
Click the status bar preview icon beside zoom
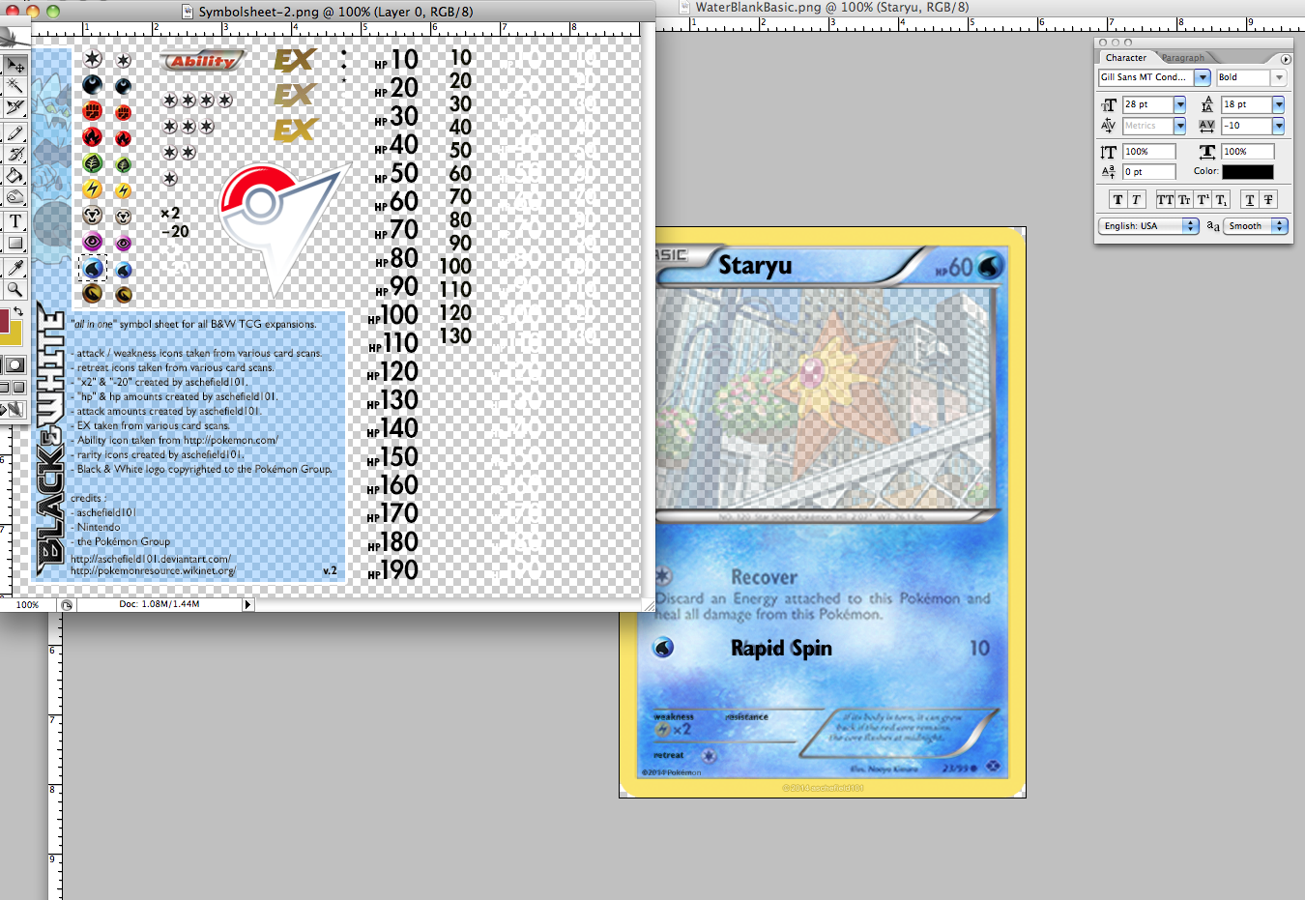point(67,604)
